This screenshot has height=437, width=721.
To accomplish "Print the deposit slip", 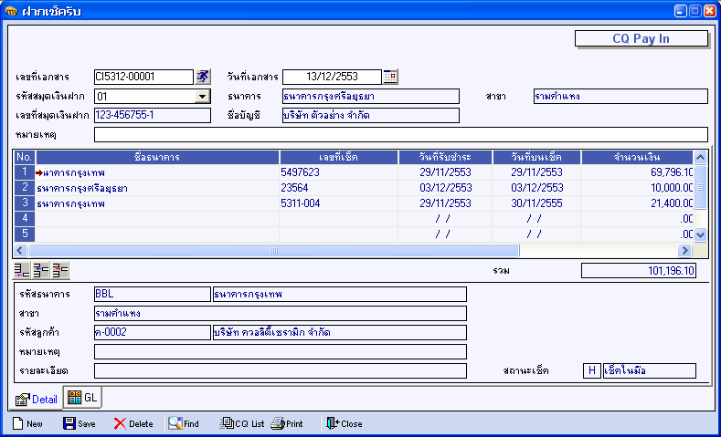I will (x=287, y=423).
